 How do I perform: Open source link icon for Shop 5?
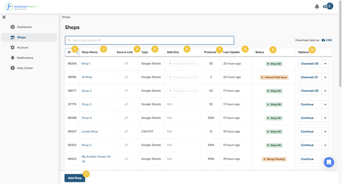click(126, 145)
